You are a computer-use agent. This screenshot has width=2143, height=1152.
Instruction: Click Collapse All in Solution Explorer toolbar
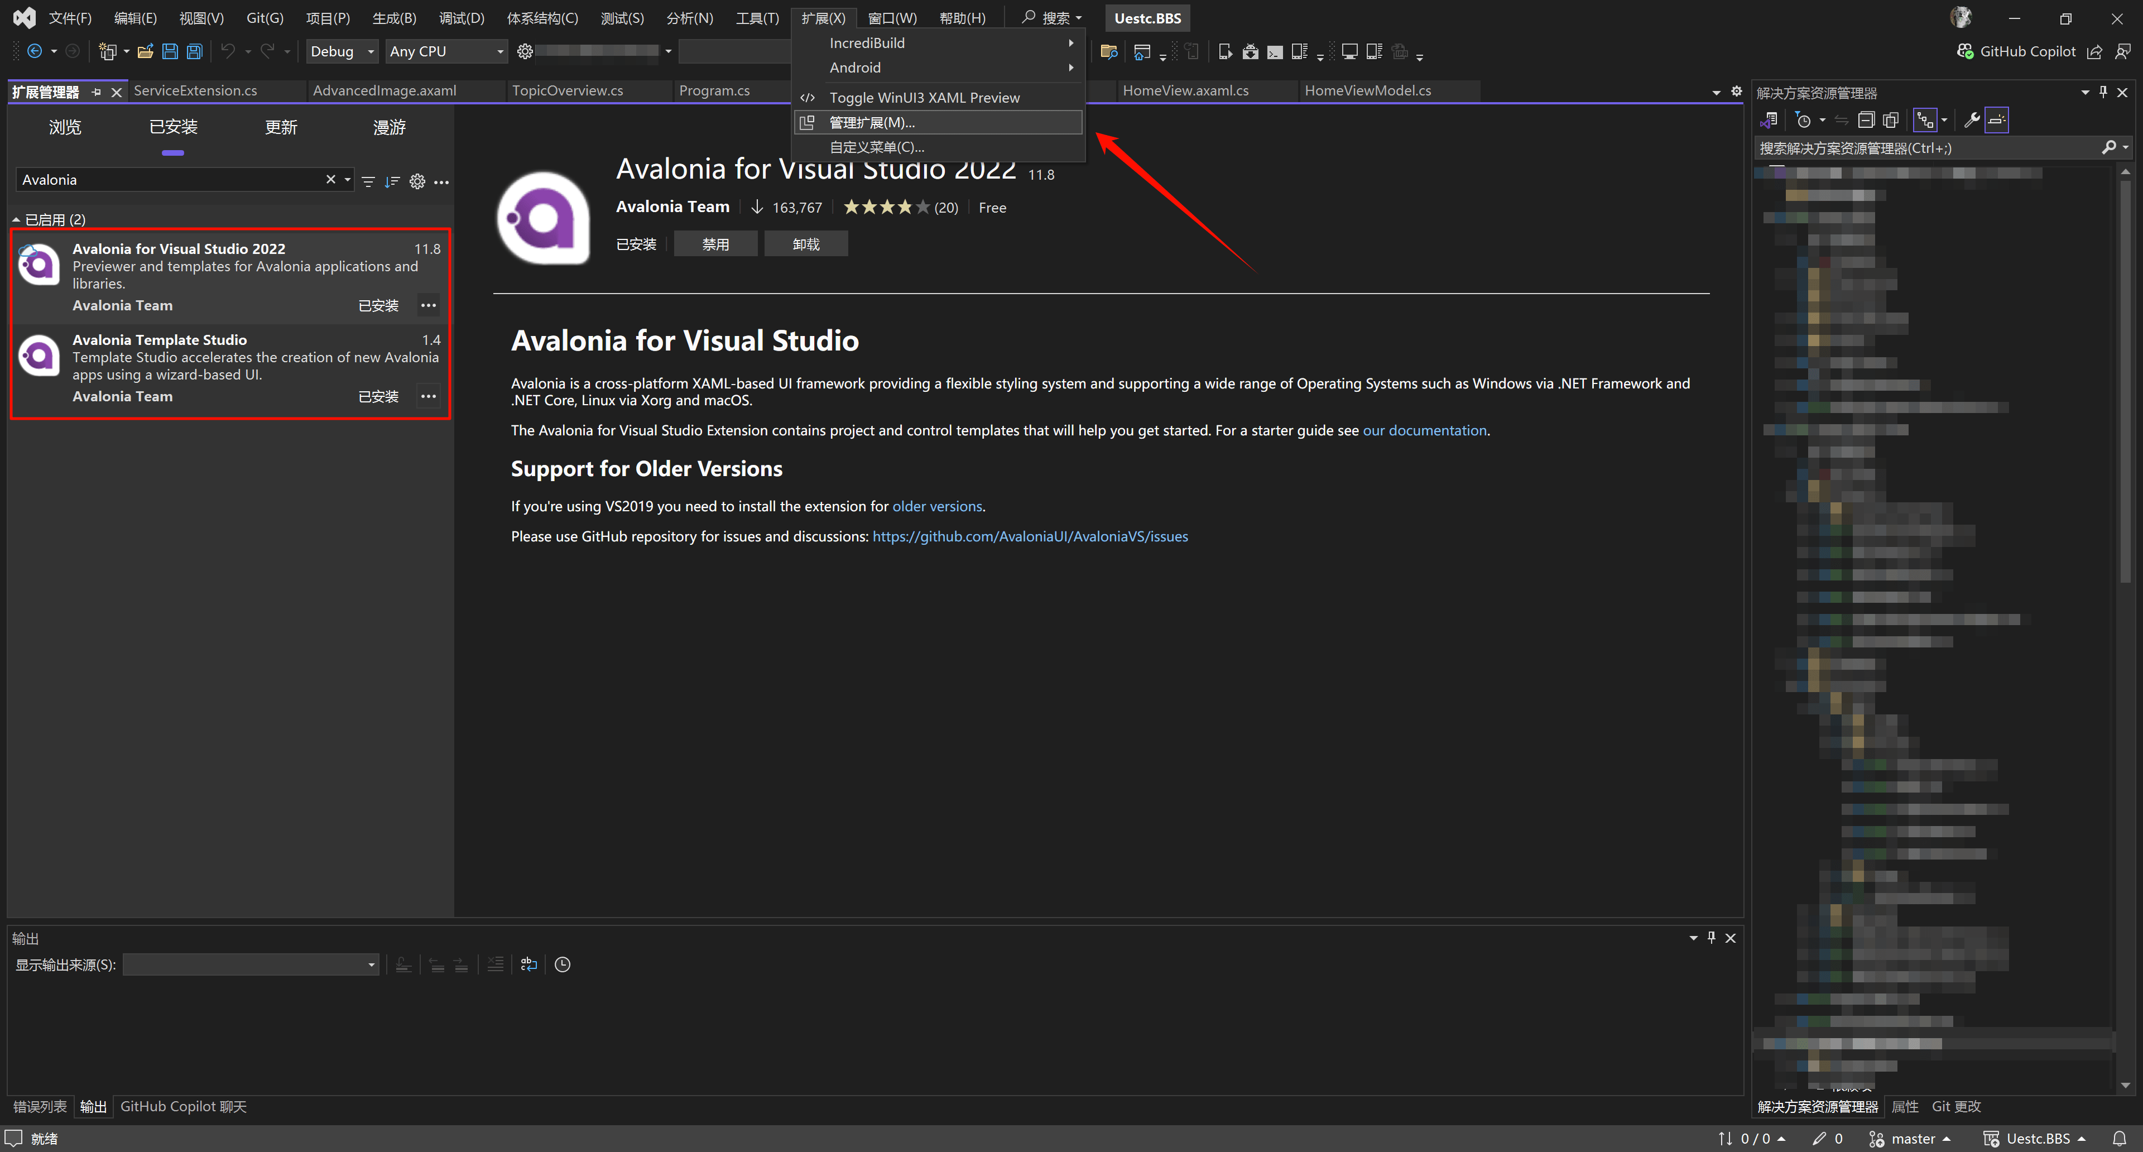1866,121
